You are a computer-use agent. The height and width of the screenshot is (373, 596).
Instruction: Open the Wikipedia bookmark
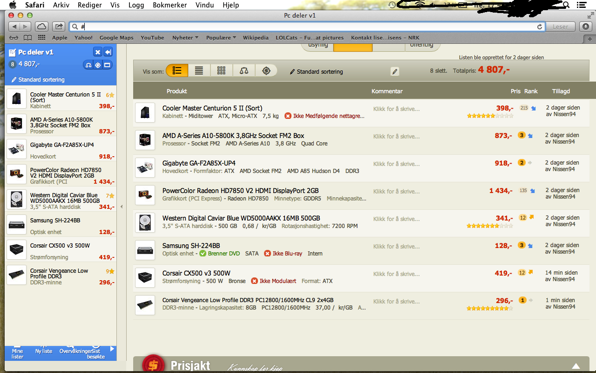point(256,38)
